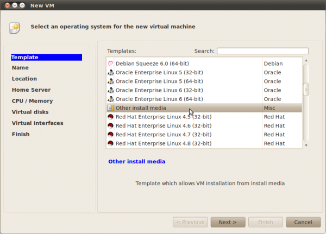Image resolution: width=326 pixels, height=234 pixels.
Task: Go to the Name wizard step
Action: click(20, 68)
